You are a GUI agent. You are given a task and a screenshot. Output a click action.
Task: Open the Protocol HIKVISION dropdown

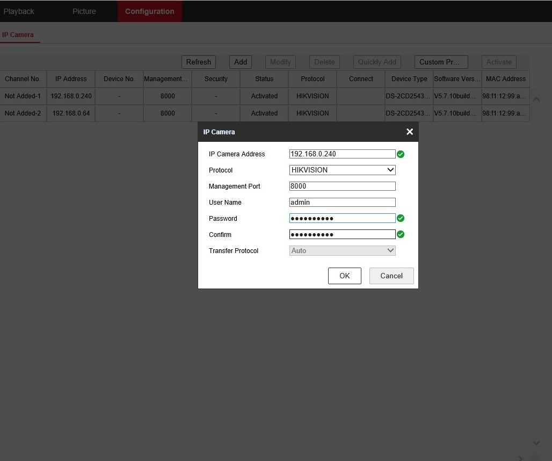tap(342, 170)
